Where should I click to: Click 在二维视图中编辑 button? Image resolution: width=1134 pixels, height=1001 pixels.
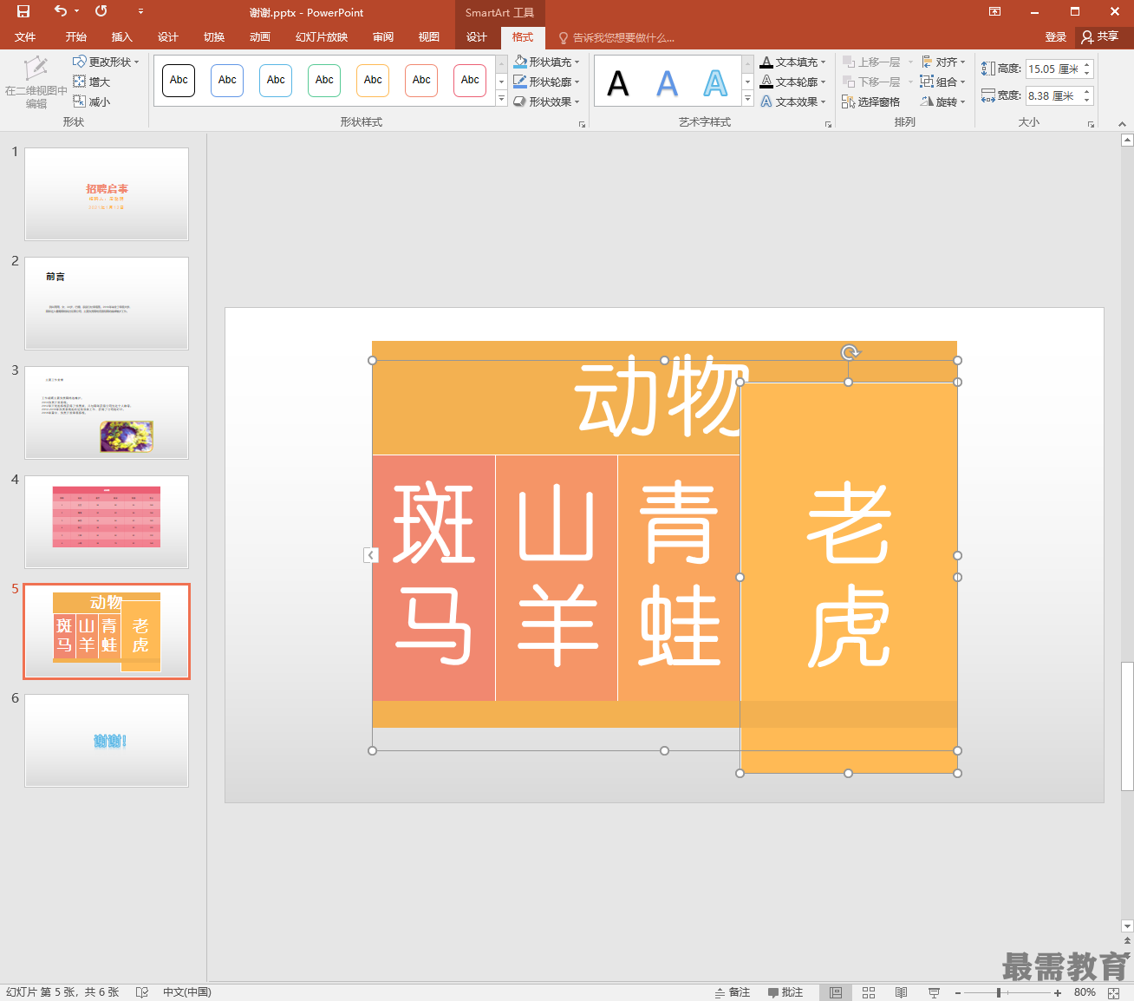[x=36, y=82]
